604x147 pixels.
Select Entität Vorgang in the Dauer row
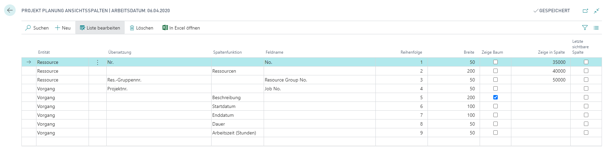(62, 124)
